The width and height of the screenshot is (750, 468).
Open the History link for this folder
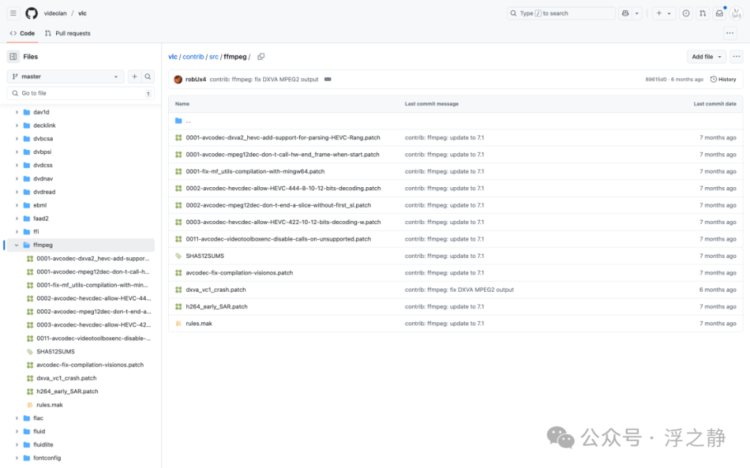[x=723, y=79]
